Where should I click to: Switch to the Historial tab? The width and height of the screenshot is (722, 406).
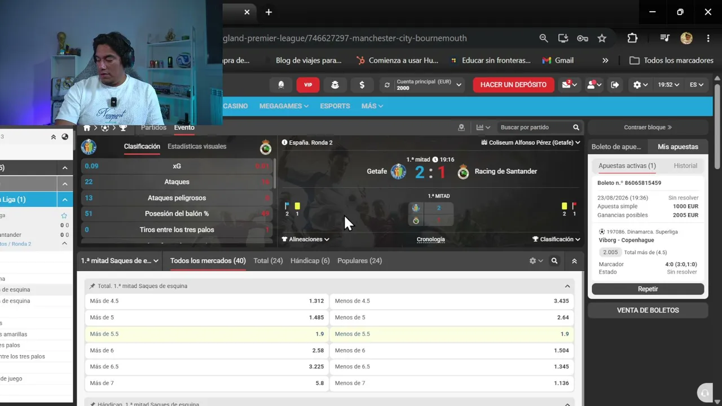tap(685, 166)
